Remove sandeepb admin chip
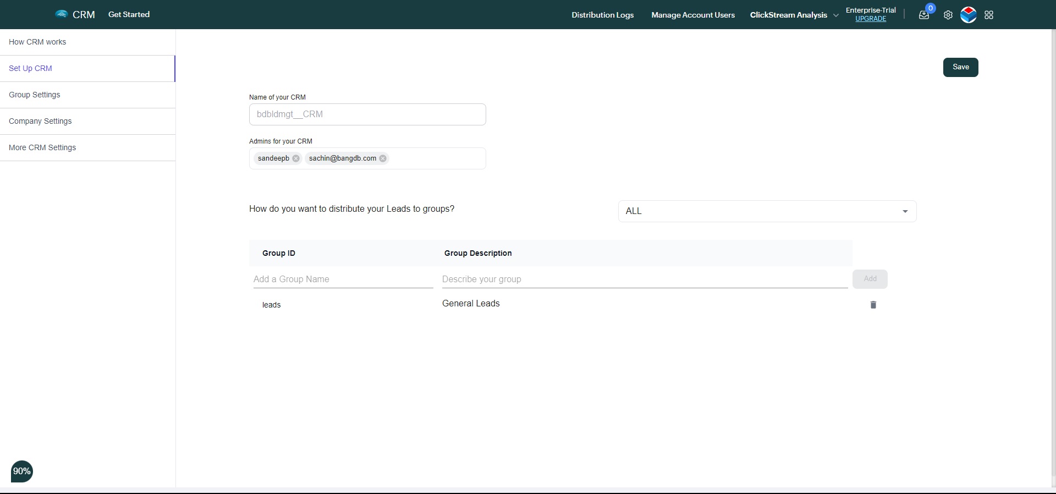The width and height of the screenshot is (1056, 494). click(296, 158)
